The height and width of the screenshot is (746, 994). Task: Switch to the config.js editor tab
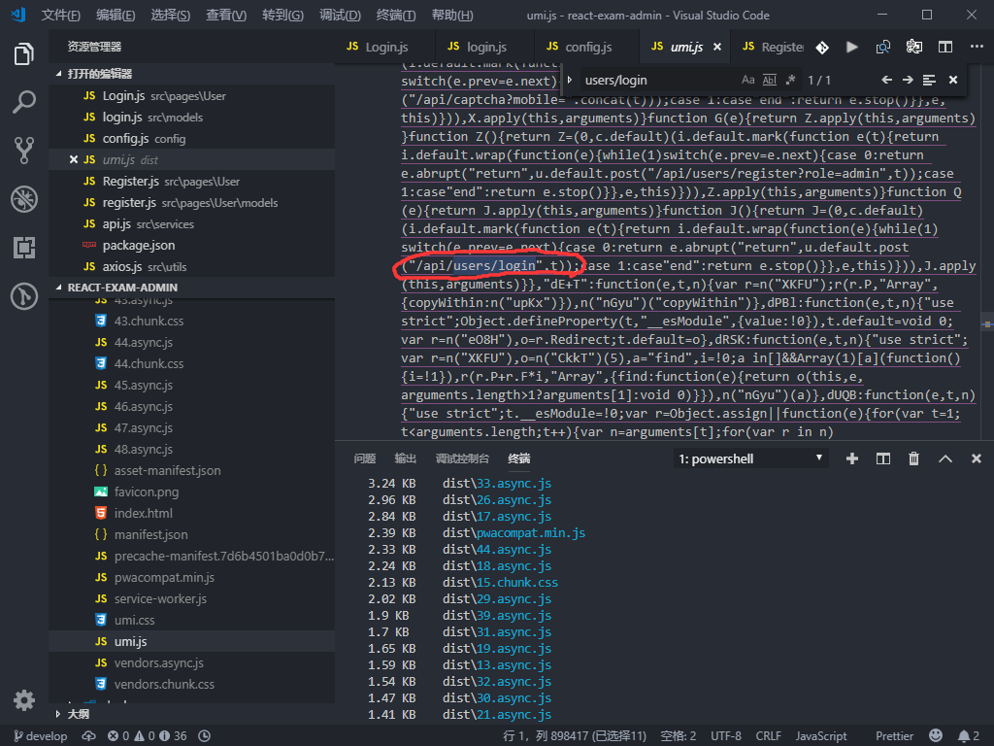587,47
